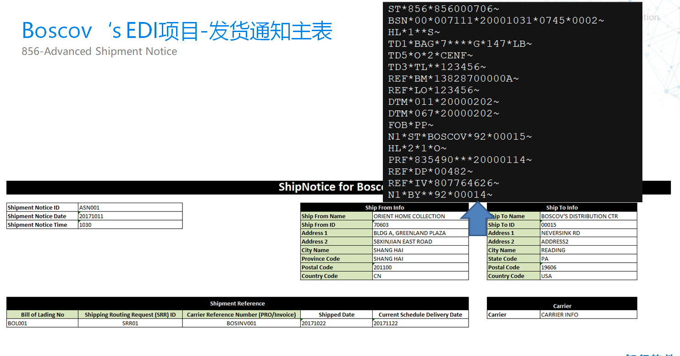Click the "Ship From Info" table header
Screen dimensions: 680x356
[x=385, y=208]
